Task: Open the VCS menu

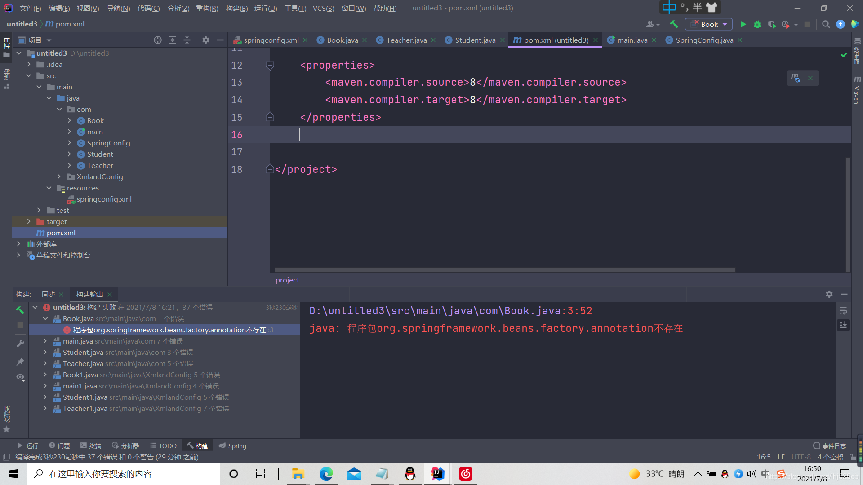Action: 323,8
